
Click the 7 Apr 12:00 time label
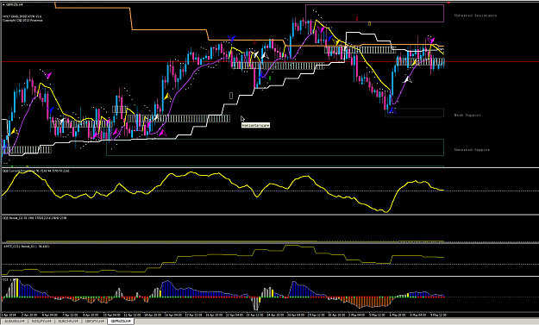[x=71, y=315]
